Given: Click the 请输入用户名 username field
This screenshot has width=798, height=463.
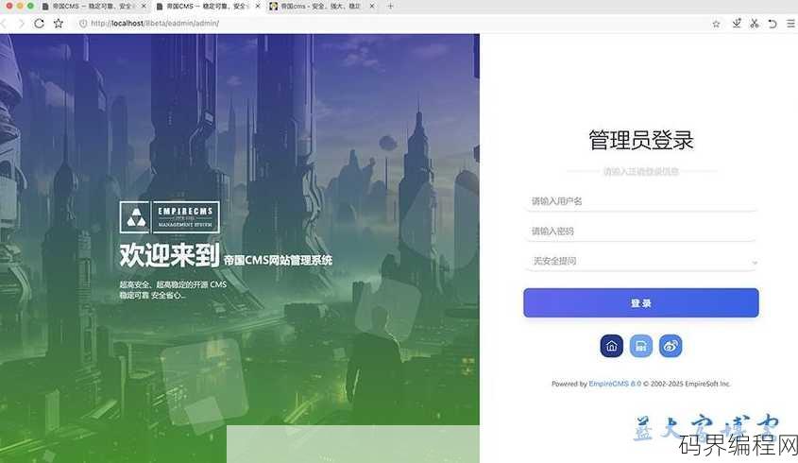Looking at the screenshot, I should click(x=641, y=201).
